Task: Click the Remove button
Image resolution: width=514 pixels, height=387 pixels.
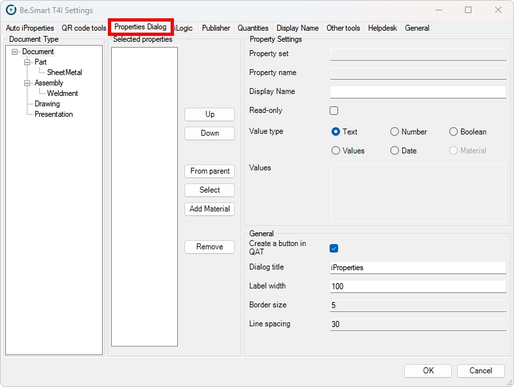Action: 209,247
